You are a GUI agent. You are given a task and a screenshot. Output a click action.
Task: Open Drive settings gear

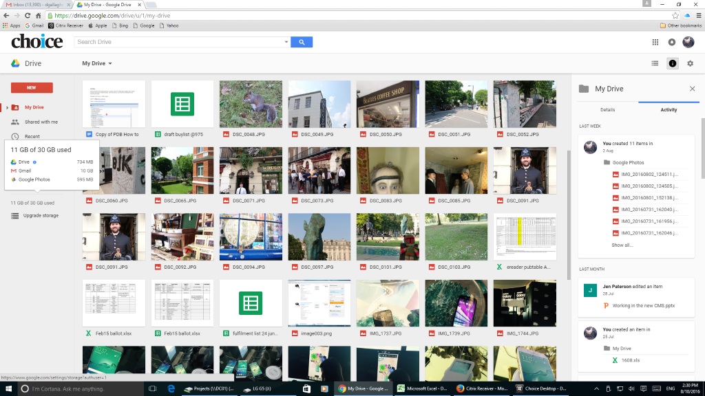click(x=690, y=63)
